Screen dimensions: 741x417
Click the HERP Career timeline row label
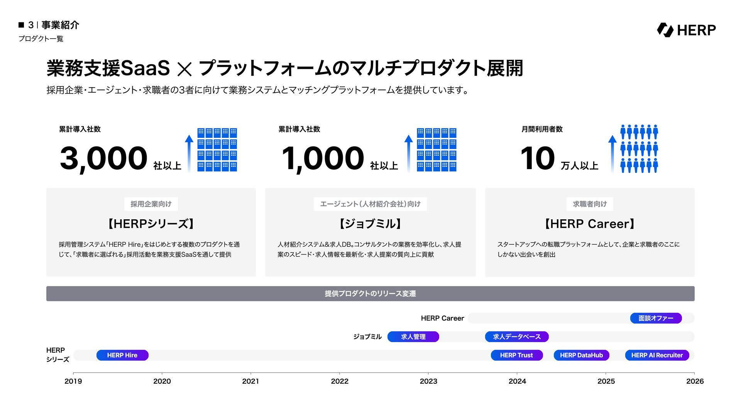pos(442,318)
